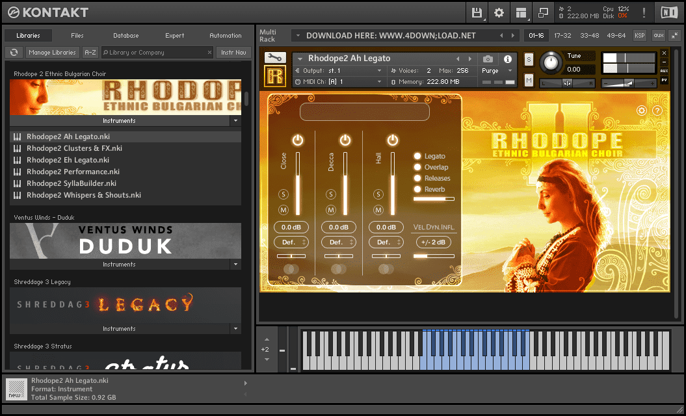686x416 pixels.
Task: Select rack page 17-32
Action: click(562, 36)
